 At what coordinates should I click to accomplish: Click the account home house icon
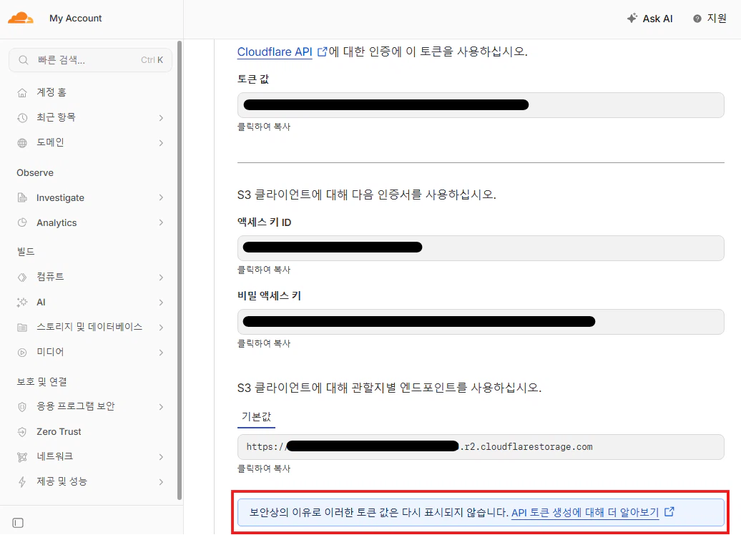[22, 93]
